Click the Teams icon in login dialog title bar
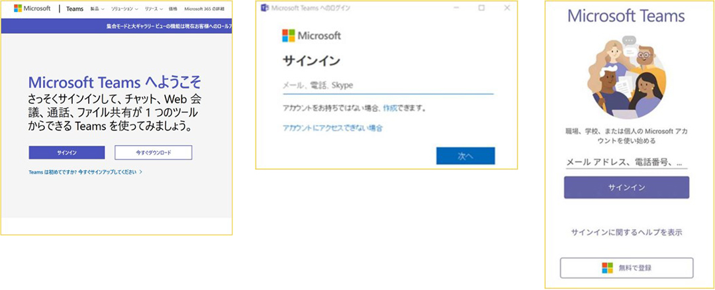715x290 pixels. tap(264, 8)
